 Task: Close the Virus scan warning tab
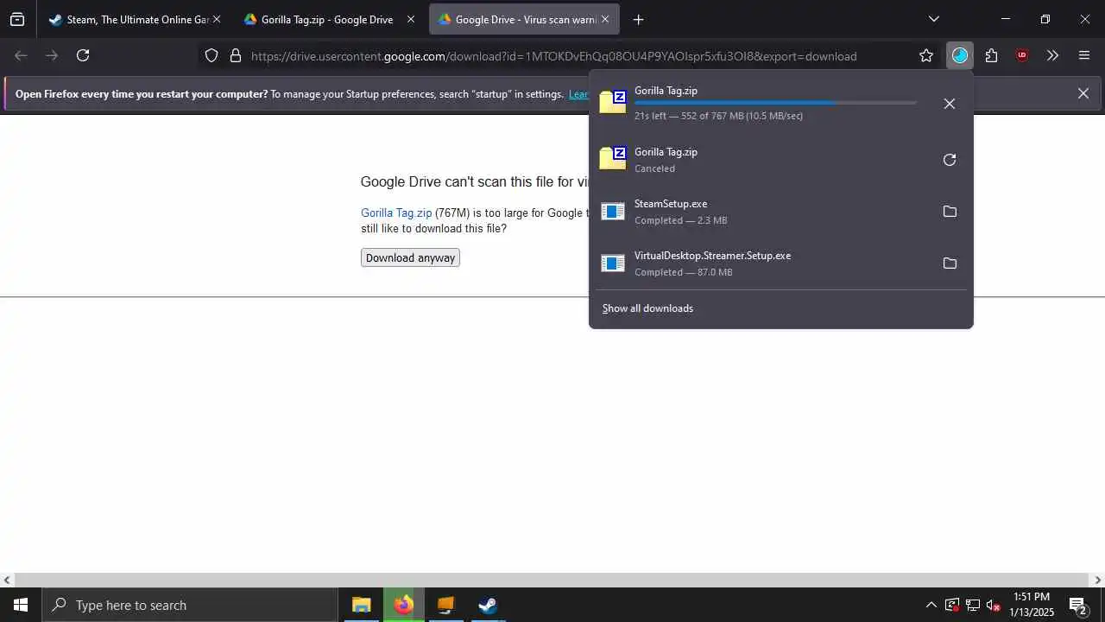605,19
